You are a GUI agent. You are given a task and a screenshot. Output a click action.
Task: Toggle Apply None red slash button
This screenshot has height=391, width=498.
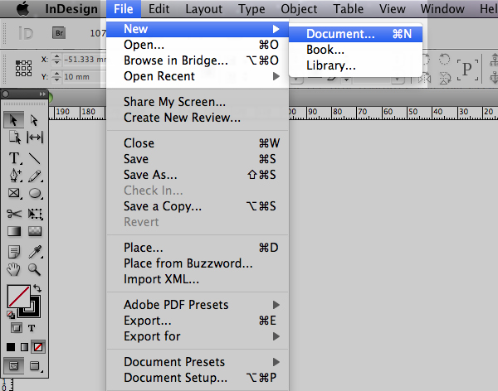click(38, 347)
